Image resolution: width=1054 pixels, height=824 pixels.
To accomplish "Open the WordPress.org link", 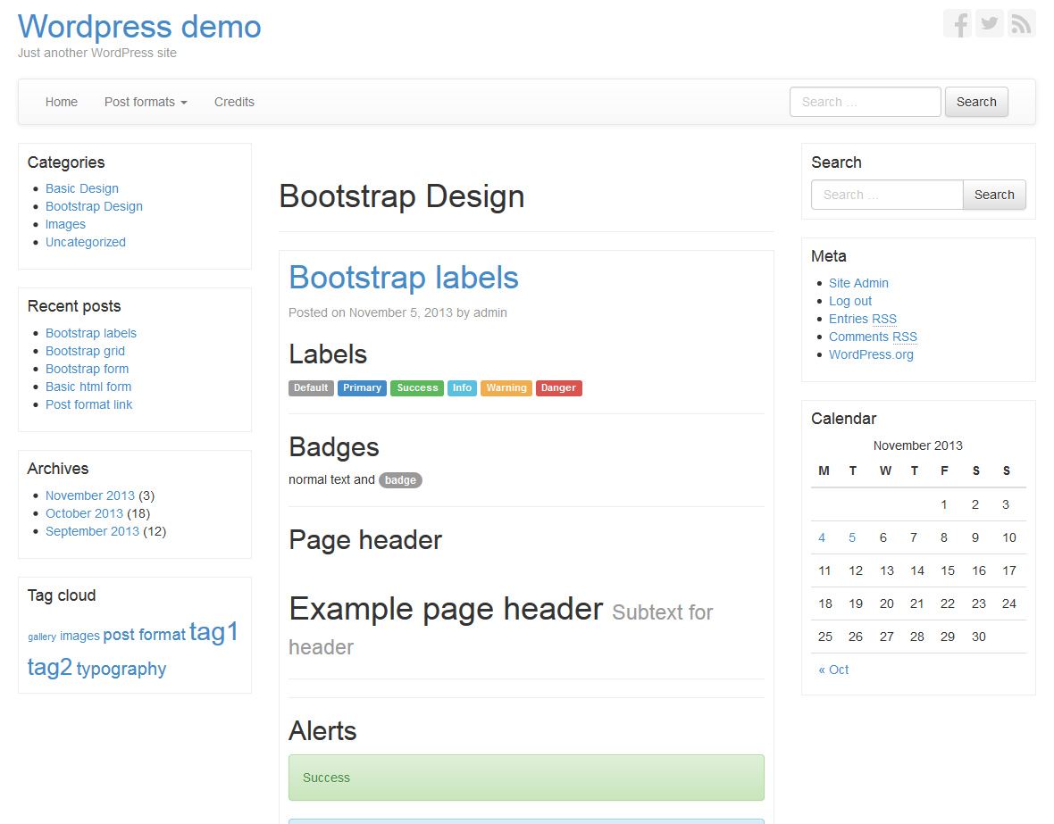I will click(871, 355).
